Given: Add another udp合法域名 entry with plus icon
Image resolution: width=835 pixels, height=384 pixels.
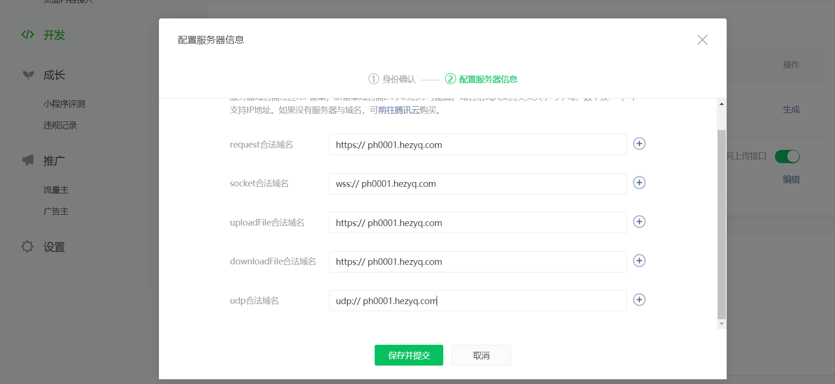Looking at the screenshot, I should 639,300.
